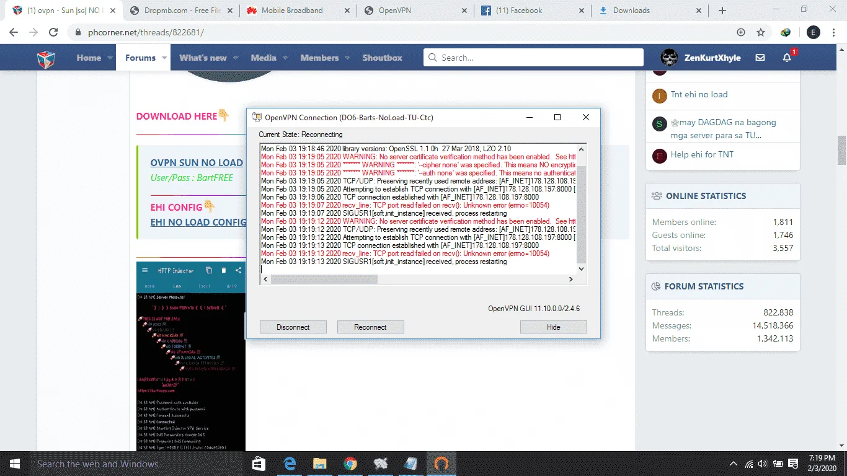Switch to the OpenVPN browser tab

[415, 11]
